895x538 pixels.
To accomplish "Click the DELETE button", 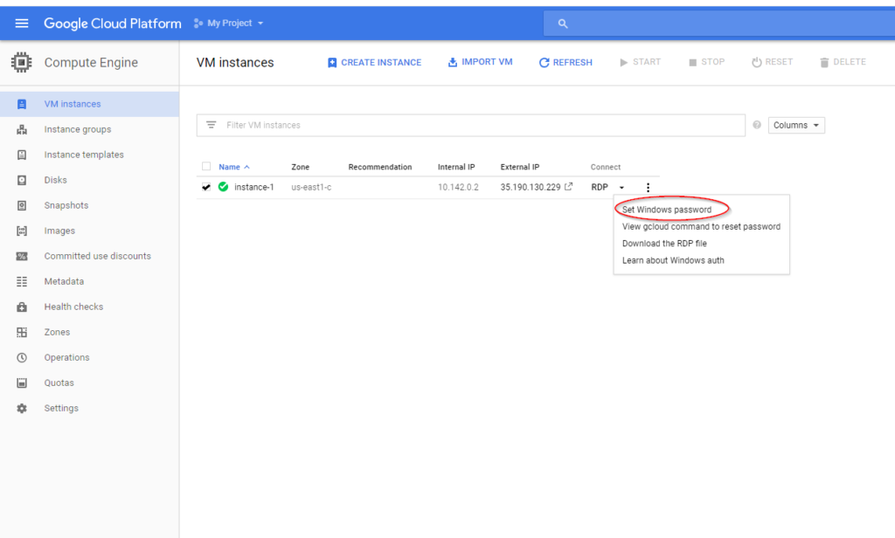I will (843, 62).
